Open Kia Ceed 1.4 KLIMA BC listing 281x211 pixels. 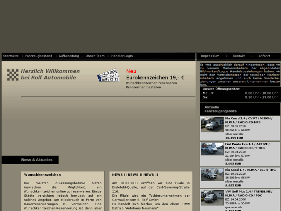pyautogui.click(x=251, y=170)
